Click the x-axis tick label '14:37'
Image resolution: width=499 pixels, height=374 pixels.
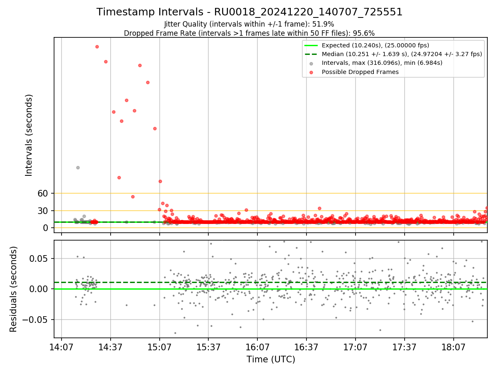(x=111, y=347)
